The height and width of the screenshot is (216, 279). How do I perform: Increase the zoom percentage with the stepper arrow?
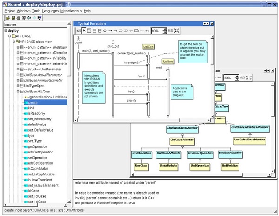coord(164,29)
